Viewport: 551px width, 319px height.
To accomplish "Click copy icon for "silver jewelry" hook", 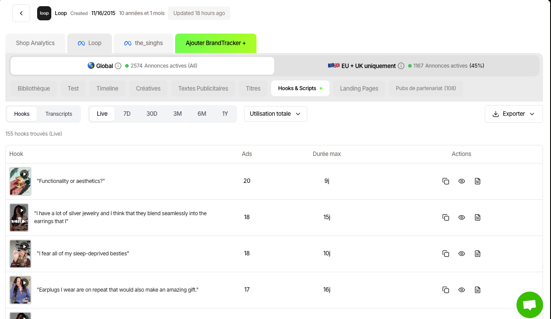I will (x=446, y=217).
